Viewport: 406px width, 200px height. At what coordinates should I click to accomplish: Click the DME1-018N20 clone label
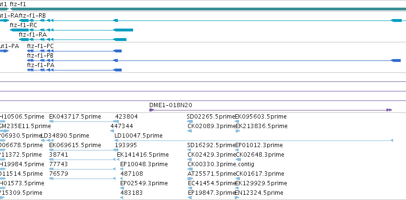(x=171, y=105)
